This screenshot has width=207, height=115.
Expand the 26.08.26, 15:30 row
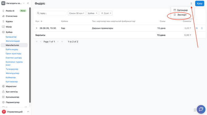click(x=37, y=28)
